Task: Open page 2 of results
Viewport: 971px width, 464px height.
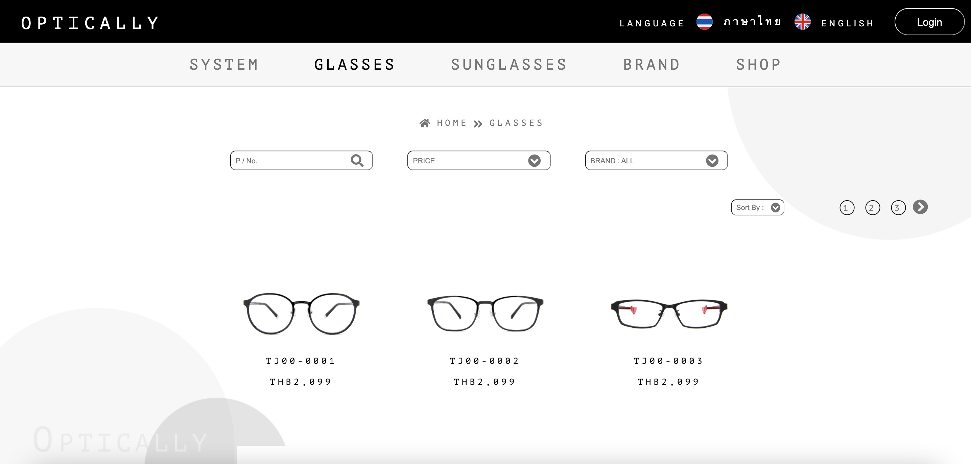Action: coord(872,208)
